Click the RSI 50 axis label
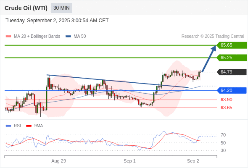Image resolution: width=248 pixels, height=168 pixels. tap(223, 143)
